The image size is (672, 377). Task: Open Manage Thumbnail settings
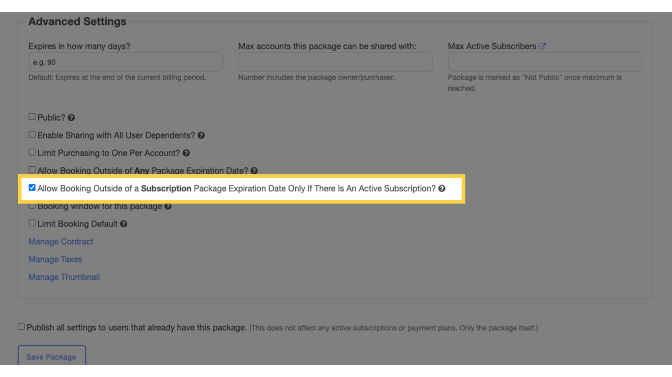(x=64, y=277)
